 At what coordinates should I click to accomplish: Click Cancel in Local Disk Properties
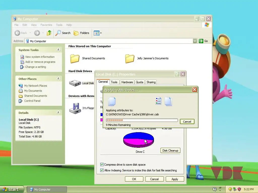point(154,179)
